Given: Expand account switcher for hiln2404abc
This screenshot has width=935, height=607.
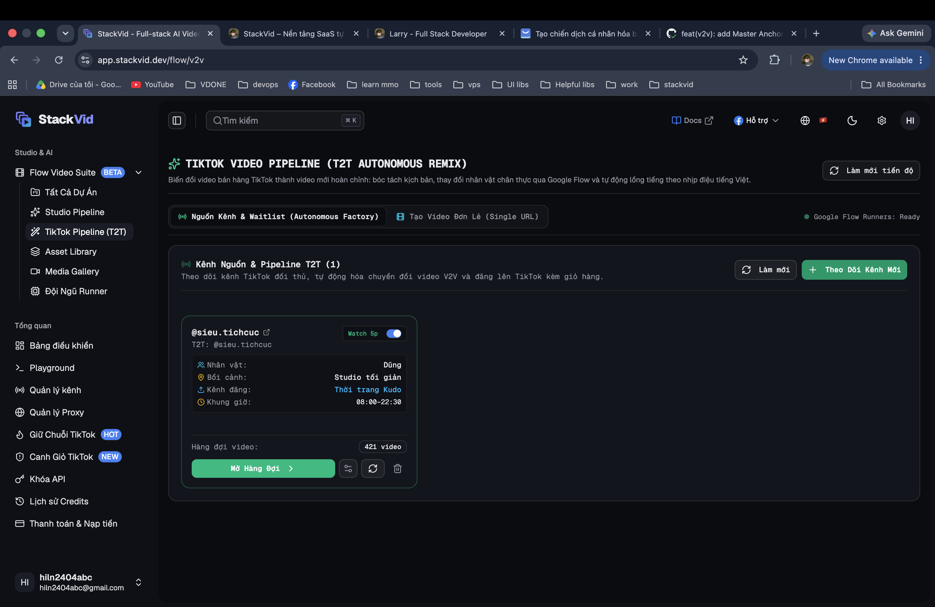Looking at the screenshot, I should pos(138,582).
